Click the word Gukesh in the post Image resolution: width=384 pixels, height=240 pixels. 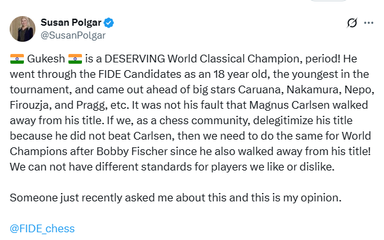point(46,59)
